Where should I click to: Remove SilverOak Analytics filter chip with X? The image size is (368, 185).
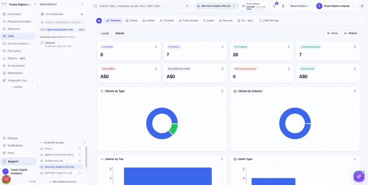[234, 6]
